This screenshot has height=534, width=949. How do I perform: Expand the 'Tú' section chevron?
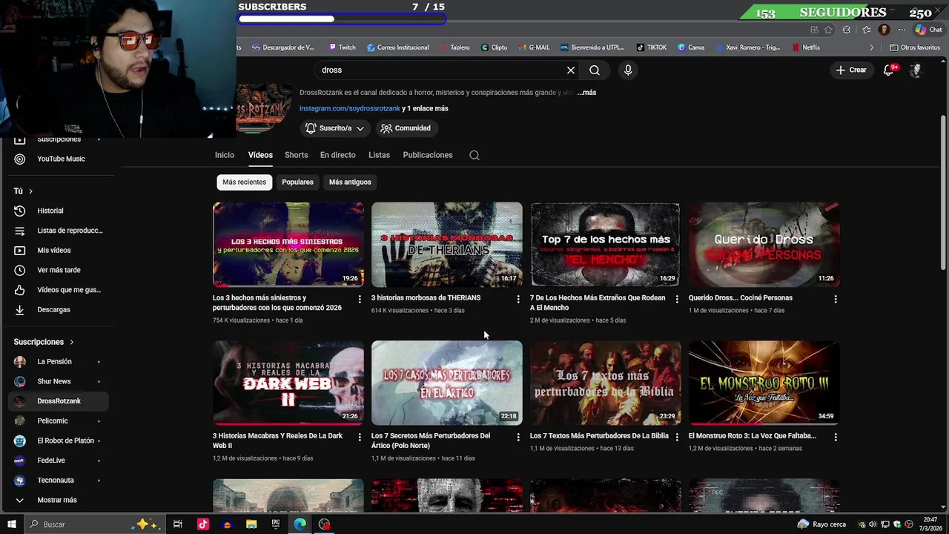(x=30, y=191)
